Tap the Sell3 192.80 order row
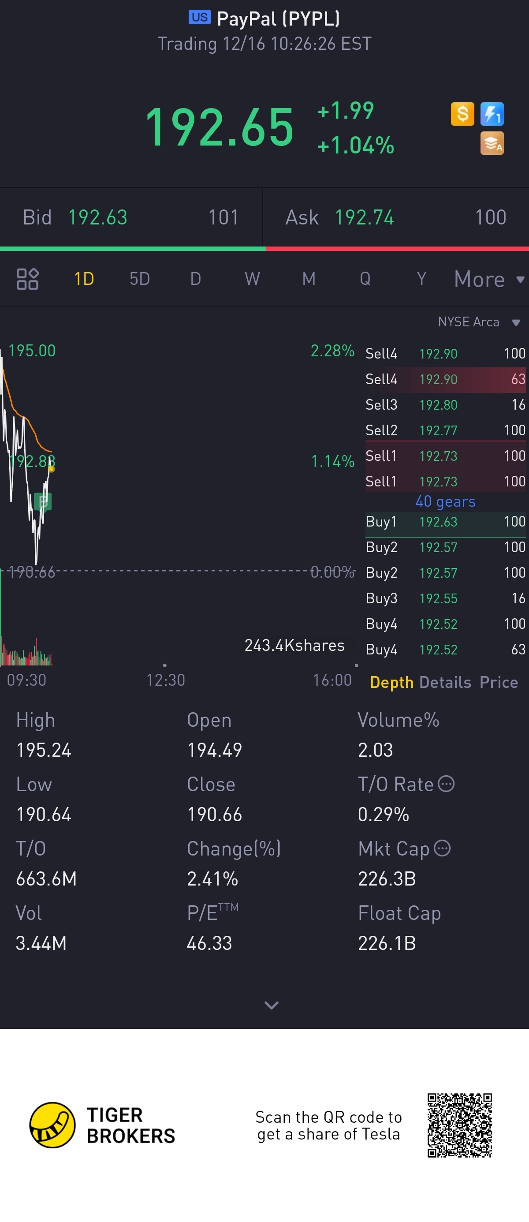Viewport: 529px width, 1222px height. tap(446, 405)
